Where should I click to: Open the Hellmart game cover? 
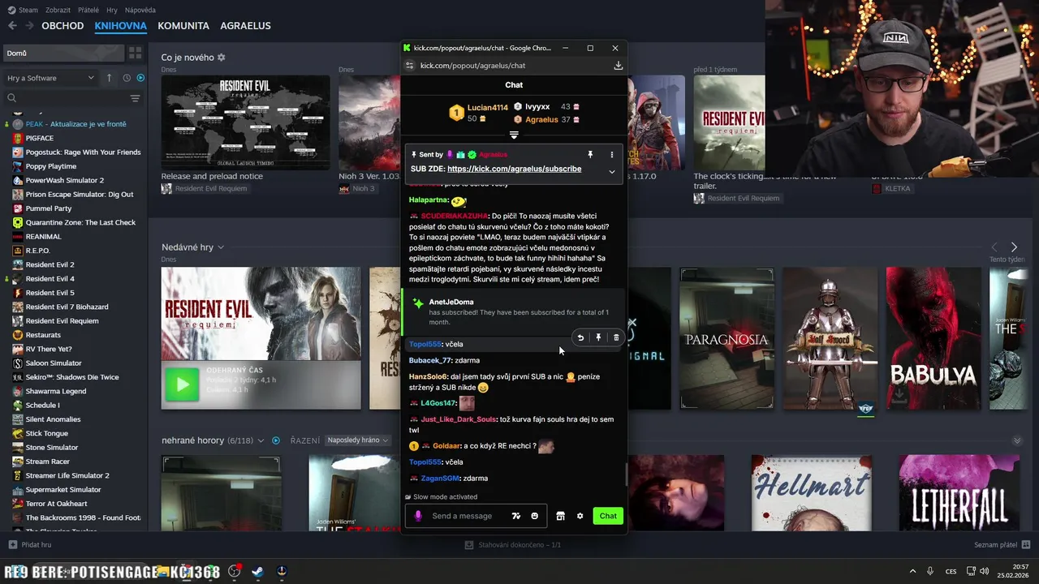(811, 493)
